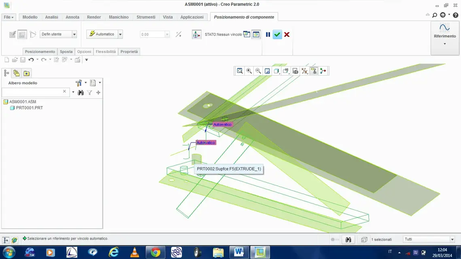Pause the component placement with pause icon
Screen dimensions: 461x259
click(x=268, y=34)
